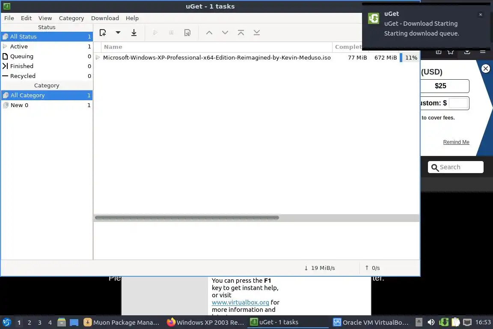Select All Category in the sidebar

[x=47, y=95]
